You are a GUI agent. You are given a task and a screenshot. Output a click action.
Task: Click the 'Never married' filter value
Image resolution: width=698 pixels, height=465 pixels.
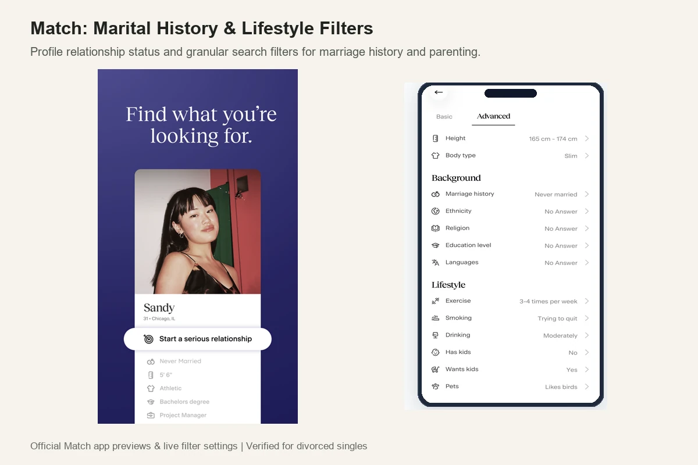point(556,195)
